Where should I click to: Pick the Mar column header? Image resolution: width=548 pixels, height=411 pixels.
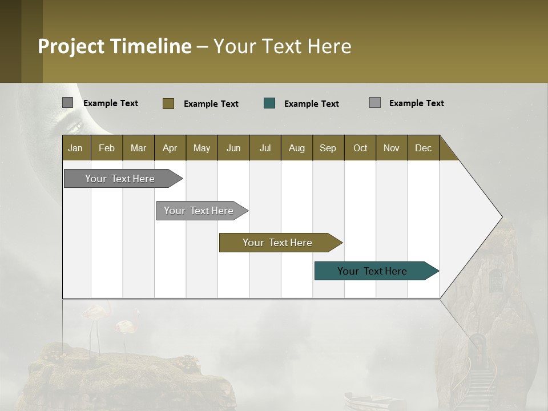click(x=138, y=148)
